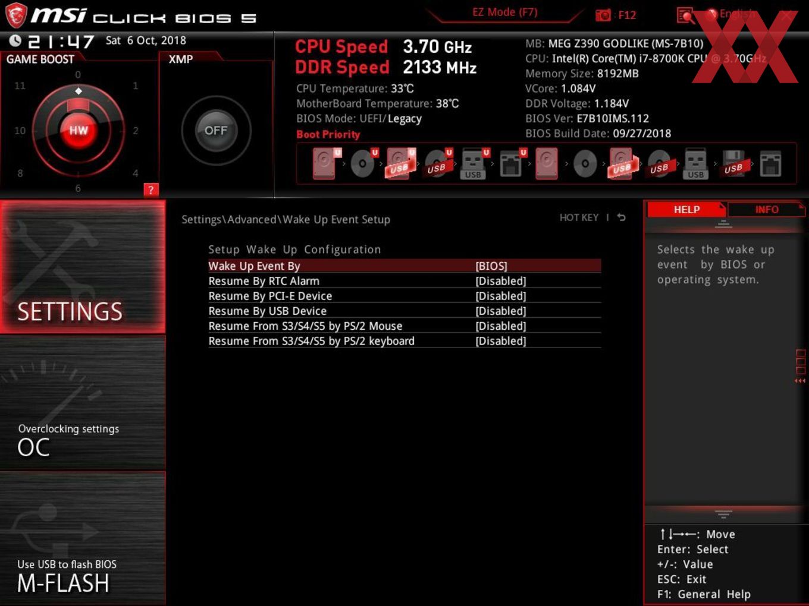Change PS/2 Mouse resume [Disabled] value
Image resolution: width=809 pixels, height=606 pixels.
click(501, 326)
